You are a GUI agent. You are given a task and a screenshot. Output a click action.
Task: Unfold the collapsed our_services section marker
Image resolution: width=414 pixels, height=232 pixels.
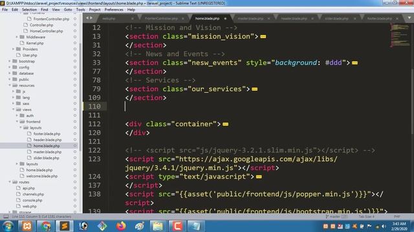click(x=254, y=89)
